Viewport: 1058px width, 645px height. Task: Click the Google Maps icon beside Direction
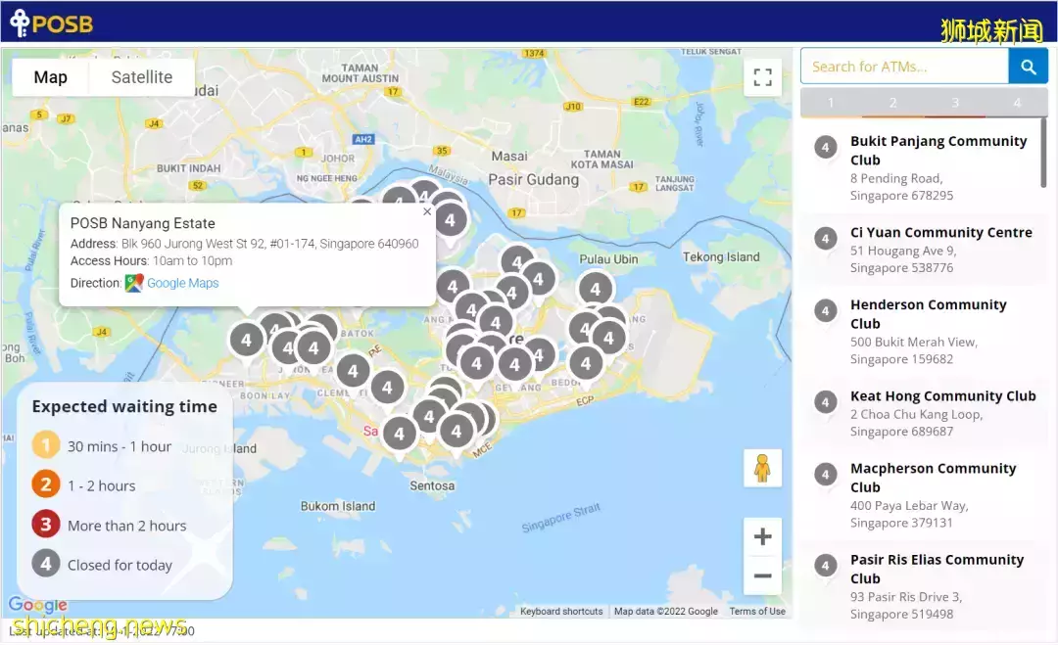[134, 283]
